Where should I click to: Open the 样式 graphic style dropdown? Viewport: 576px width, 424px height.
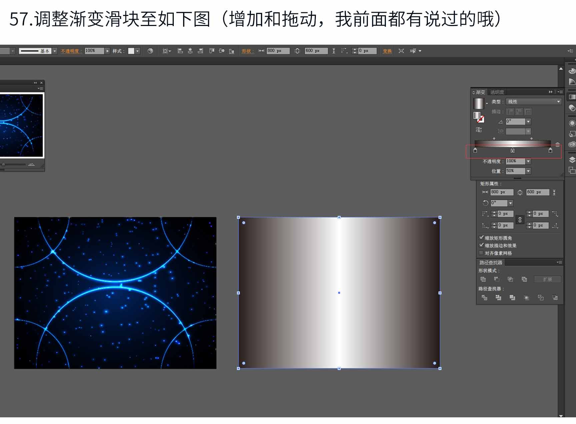tap(137, 51)
